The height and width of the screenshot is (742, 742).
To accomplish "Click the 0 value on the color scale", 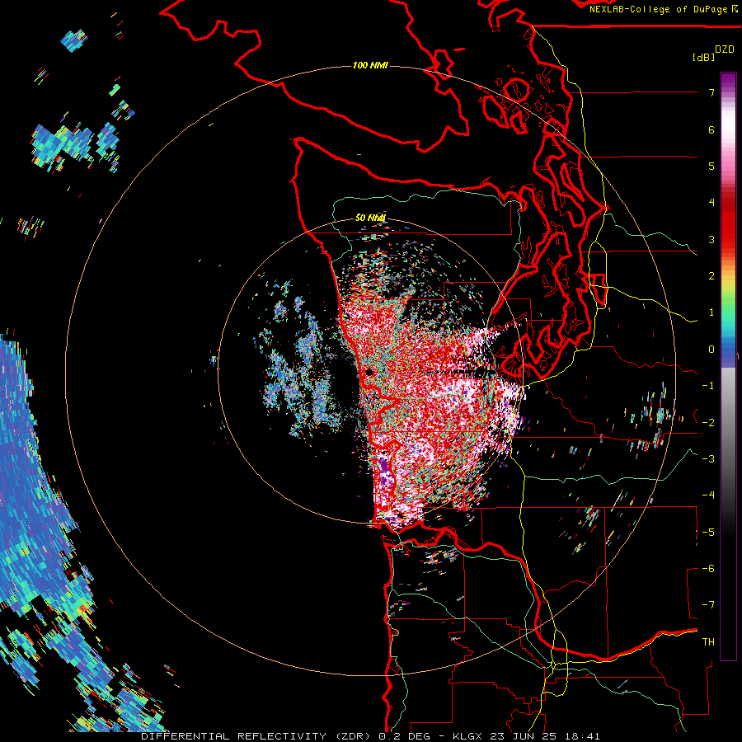I will click(x=711, y=350).
